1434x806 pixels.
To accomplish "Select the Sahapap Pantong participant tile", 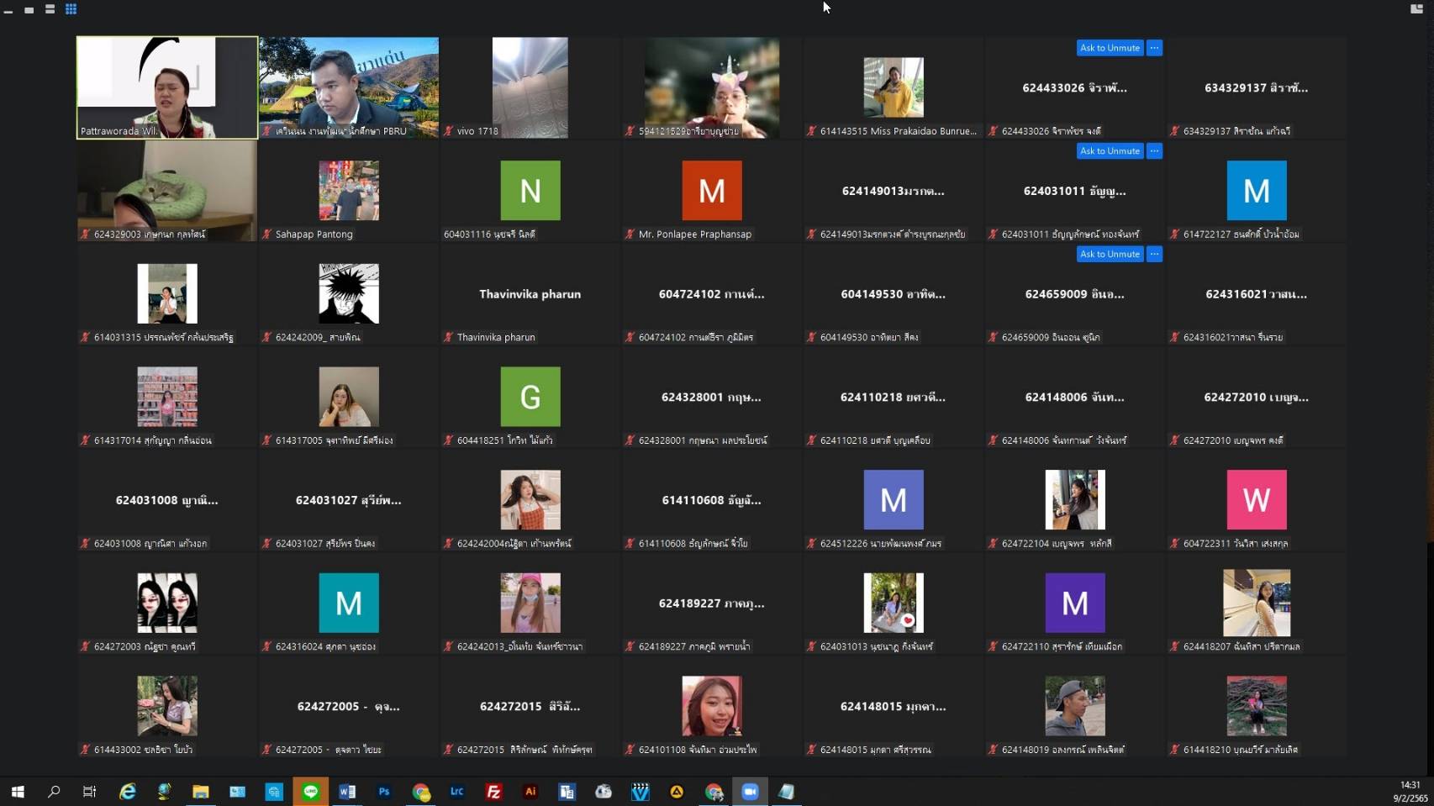I will [349, 191].
